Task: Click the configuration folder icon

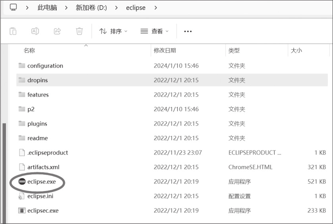Action: pos(22,66)
